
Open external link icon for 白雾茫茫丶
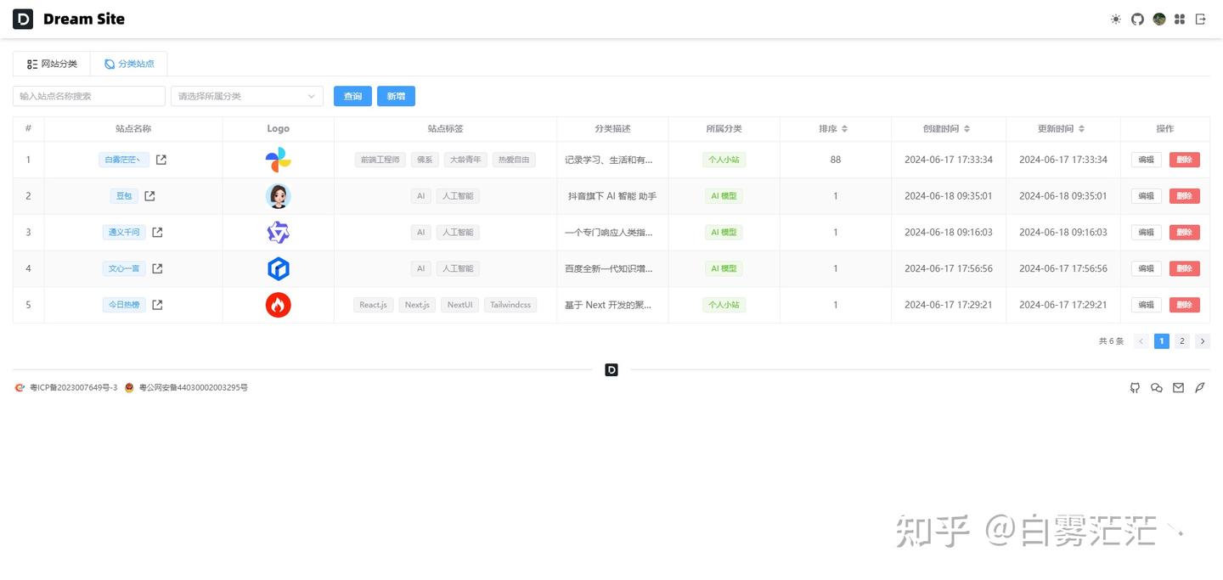[161, 160]
